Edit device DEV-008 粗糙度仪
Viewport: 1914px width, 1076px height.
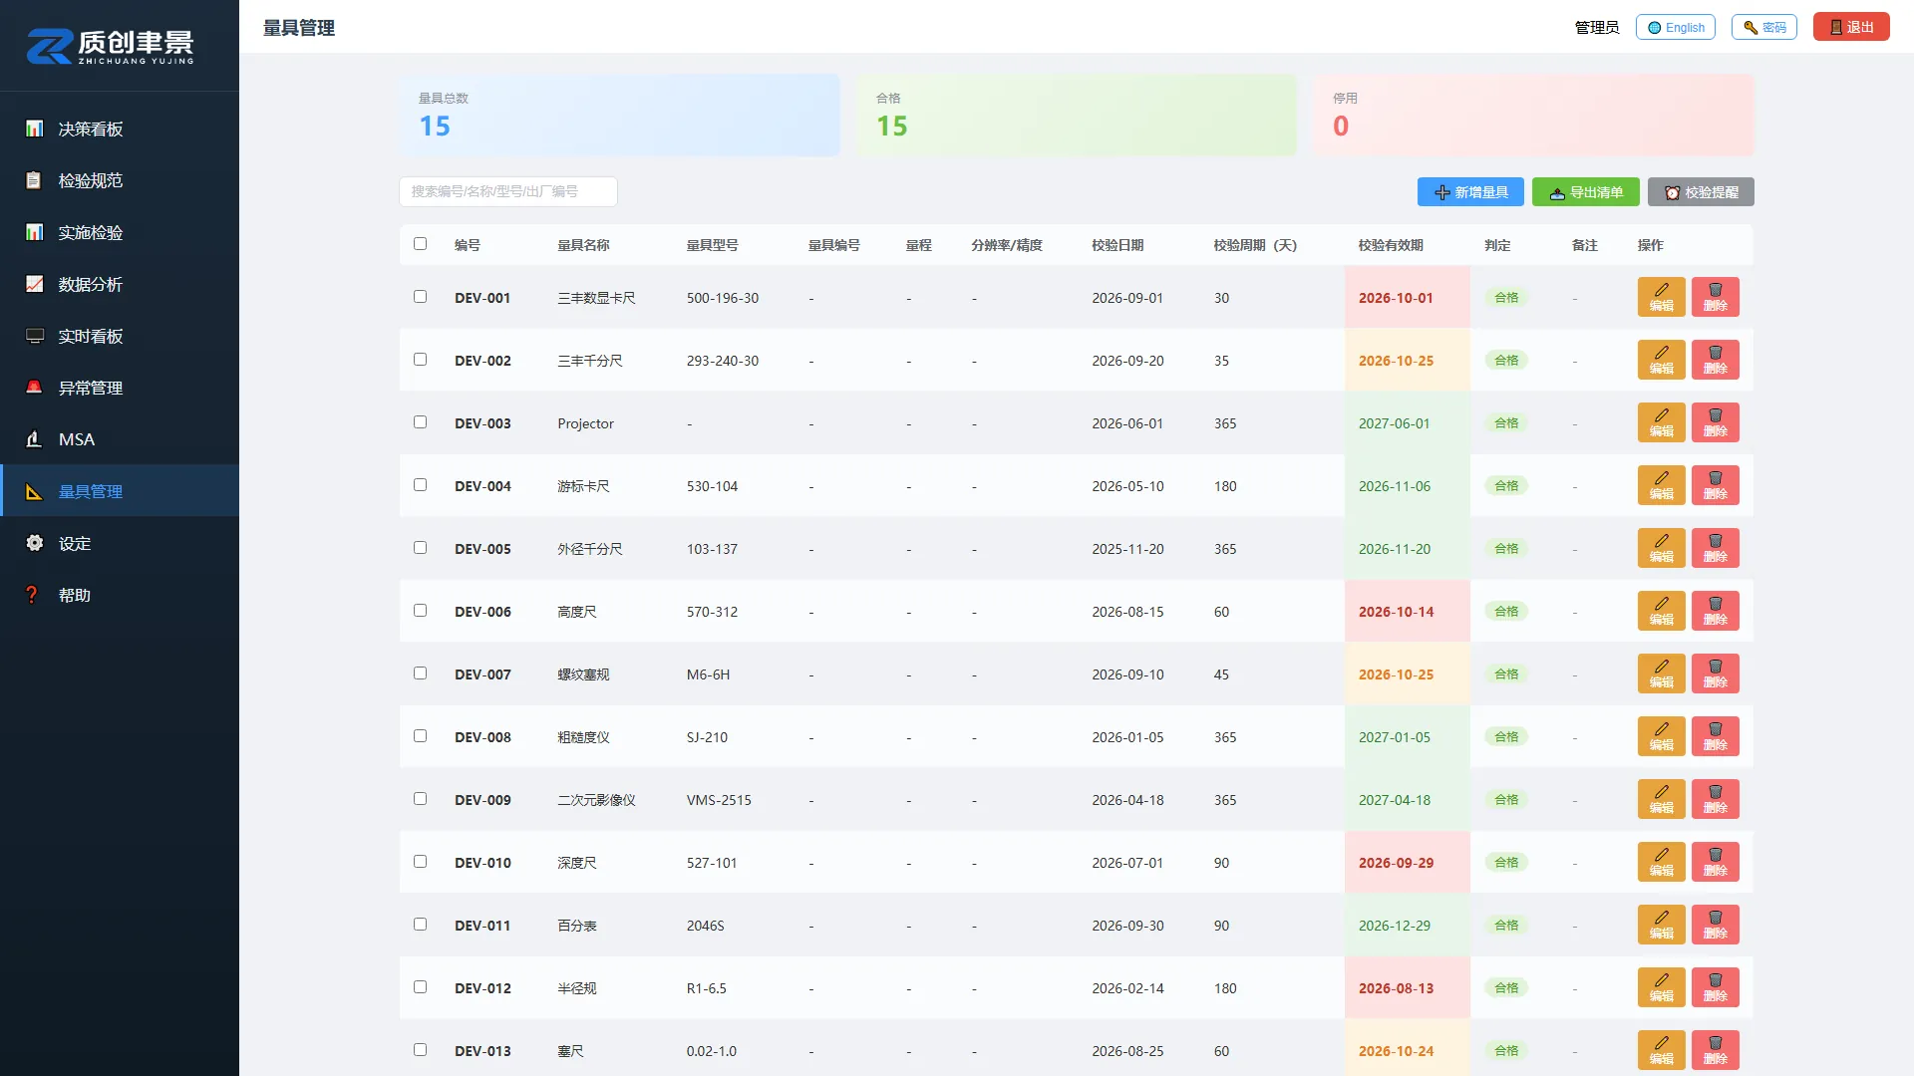[1661, 736]
